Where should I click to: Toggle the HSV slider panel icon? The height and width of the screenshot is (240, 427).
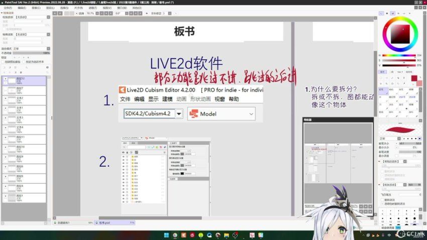pos(392,13)
